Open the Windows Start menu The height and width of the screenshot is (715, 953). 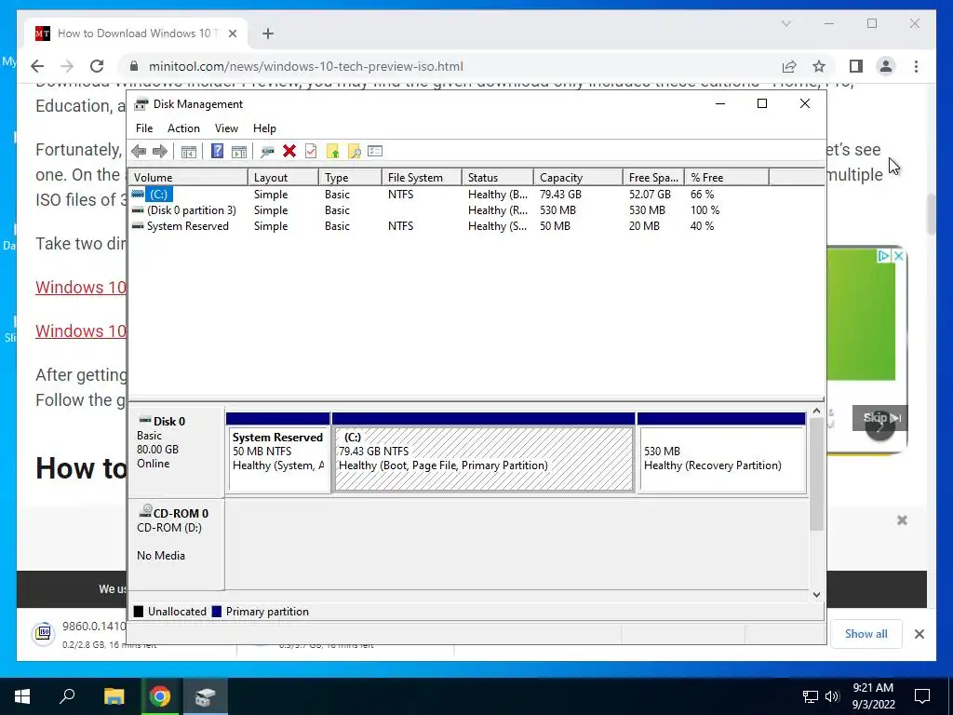(x=22, y=696)
